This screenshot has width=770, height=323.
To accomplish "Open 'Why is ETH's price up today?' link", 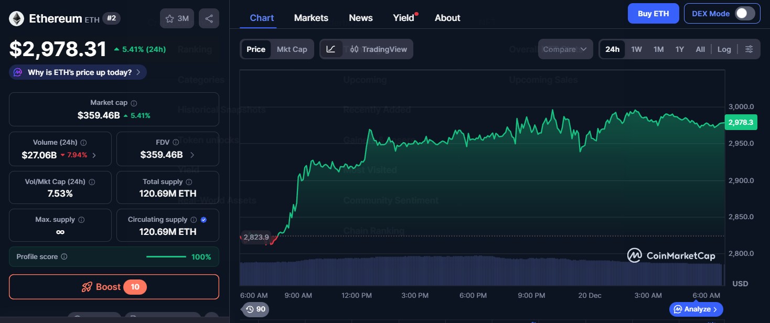I will pos(78,72).
